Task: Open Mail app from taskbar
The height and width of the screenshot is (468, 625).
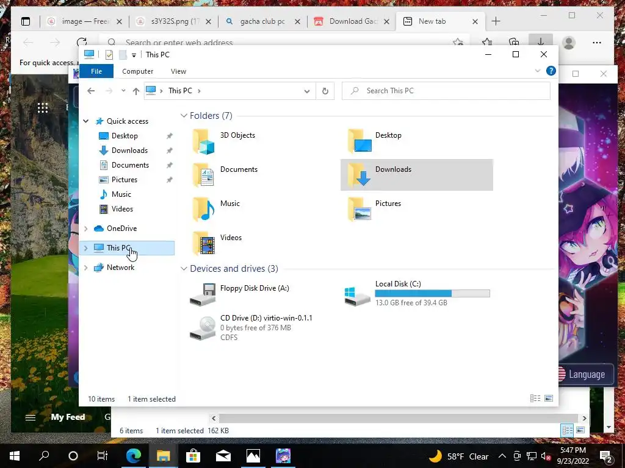Action: pyautogui.click(x=223, y=456)
